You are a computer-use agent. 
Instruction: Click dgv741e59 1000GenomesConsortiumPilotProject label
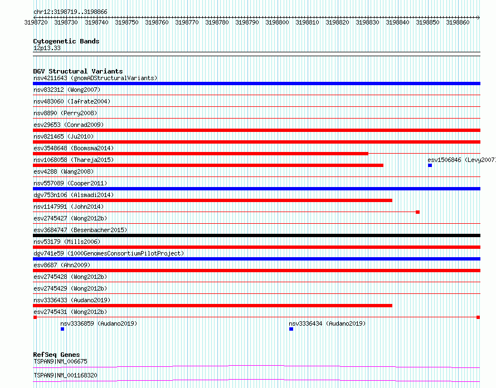click(109, 253)
